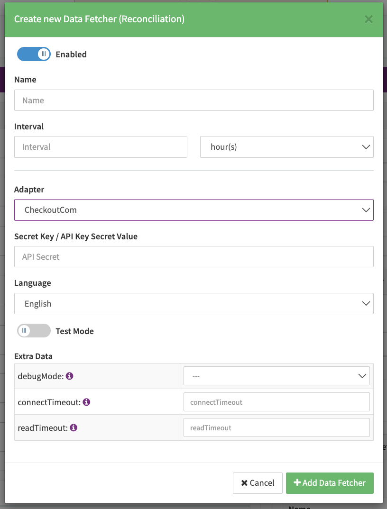
Task: Select the API Secret input field
Action: pos(193,257)
